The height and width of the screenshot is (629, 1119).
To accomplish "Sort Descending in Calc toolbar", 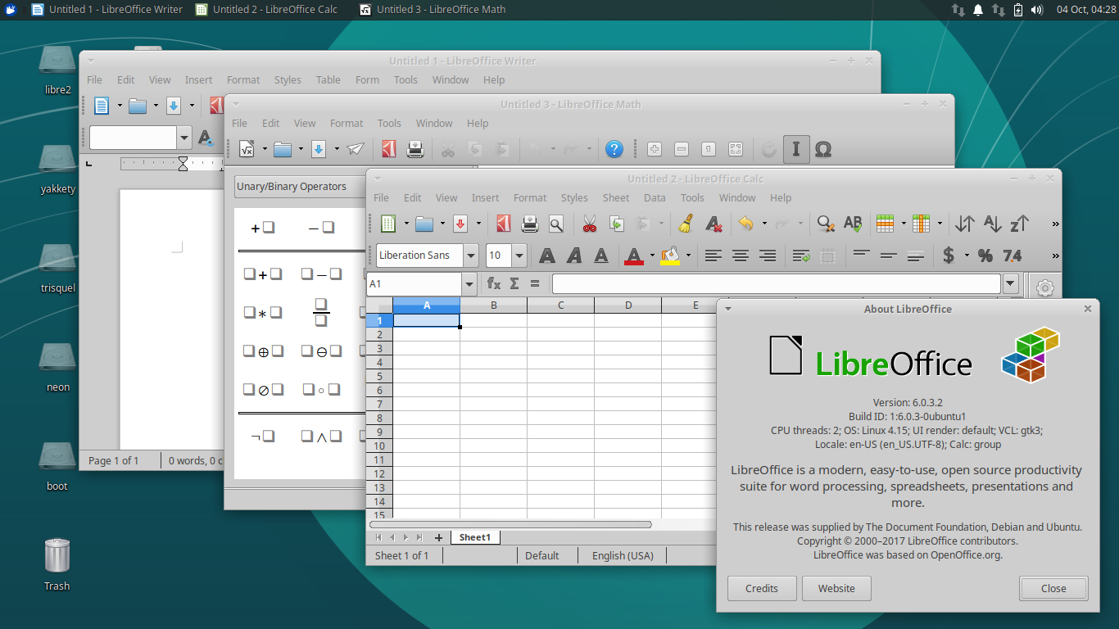I will [1019, 224].
